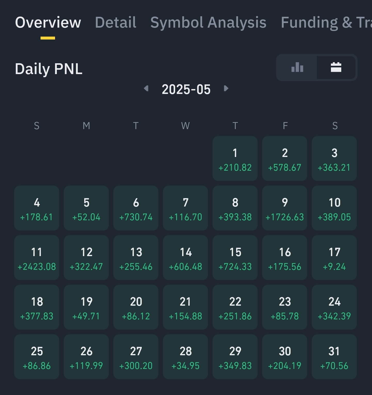Click the right arrow to view June
This screenshot has height=395, width=372.
click(x=226, y=89)
